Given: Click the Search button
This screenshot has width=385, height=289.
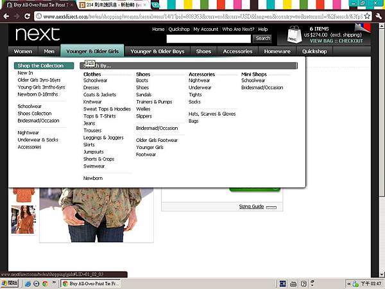Looking at the screenshot, I should pos(262,39).
